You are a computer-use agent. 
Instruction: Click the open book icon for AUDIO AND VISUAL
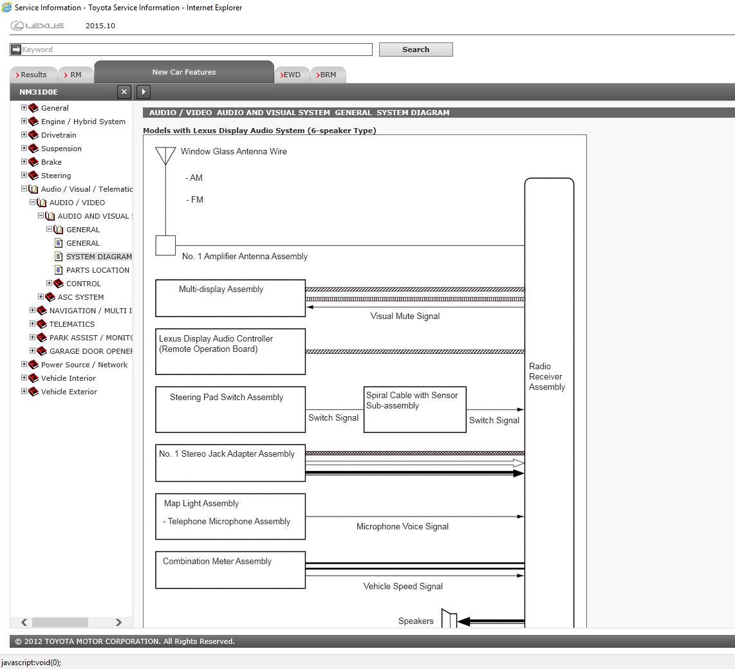tap(50, 216)
